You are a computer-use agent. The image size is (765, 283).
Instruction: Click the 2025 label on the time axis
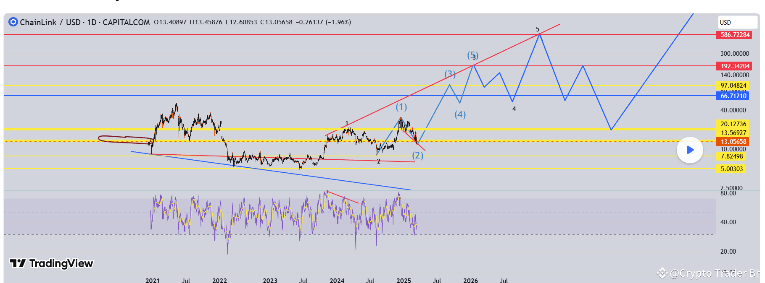pyautogui.click(x=404, y=280)
